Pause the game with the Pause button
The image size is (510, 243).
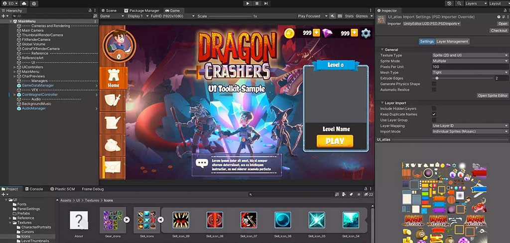click(x=257, y=3)
